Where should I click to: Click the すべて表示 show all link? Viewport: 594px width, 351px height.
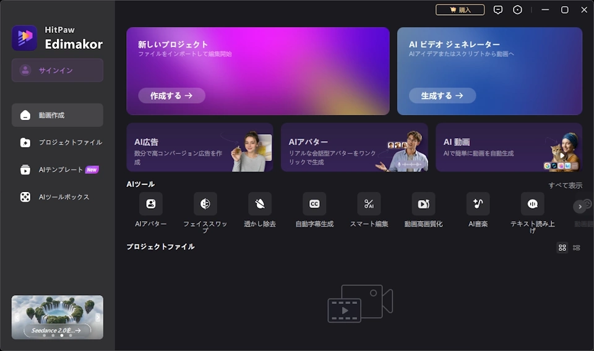point(565,185)
